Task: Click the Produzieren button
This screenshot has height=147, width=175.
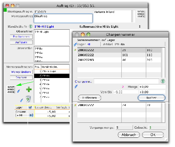Action: click(21, 37)
